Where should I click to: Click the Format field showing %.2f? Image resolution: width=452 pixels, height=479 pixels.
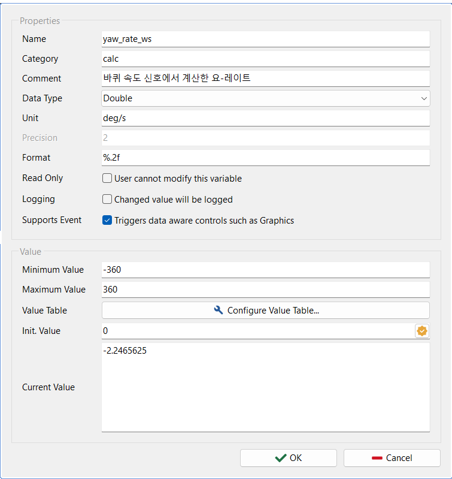click(x=266, y=158)
